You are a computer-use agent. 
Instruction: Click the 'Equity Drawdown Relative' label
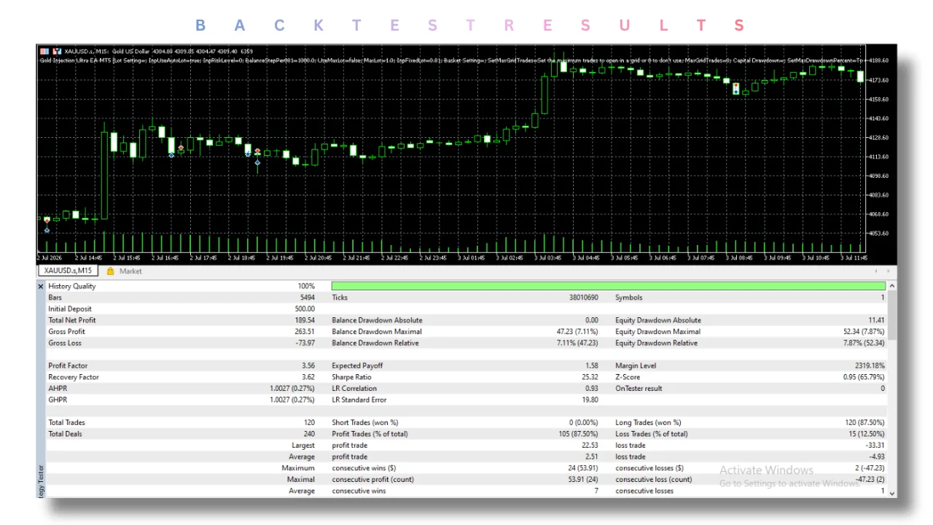(656, 343)
